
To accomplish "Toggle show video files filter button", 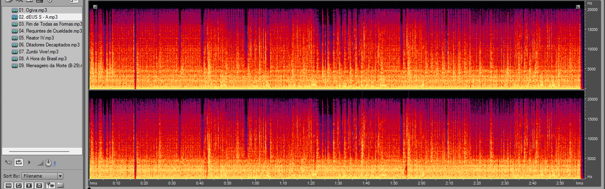I will 29,185.
